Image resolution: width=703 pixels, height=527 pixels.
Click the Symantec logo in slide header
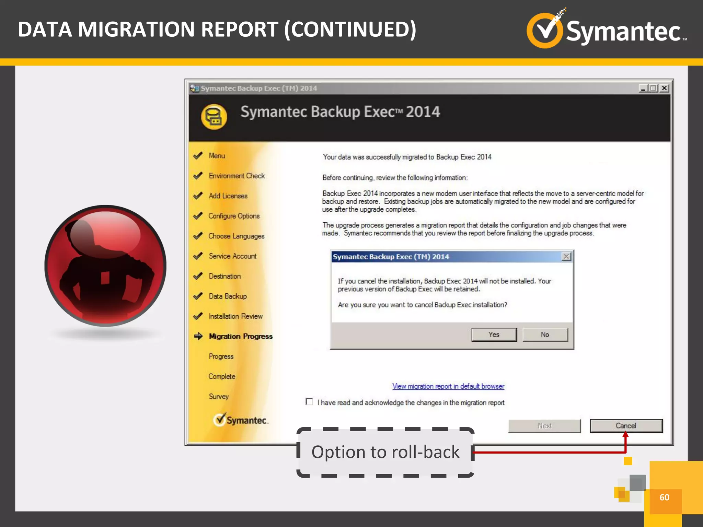coord(607,28)
